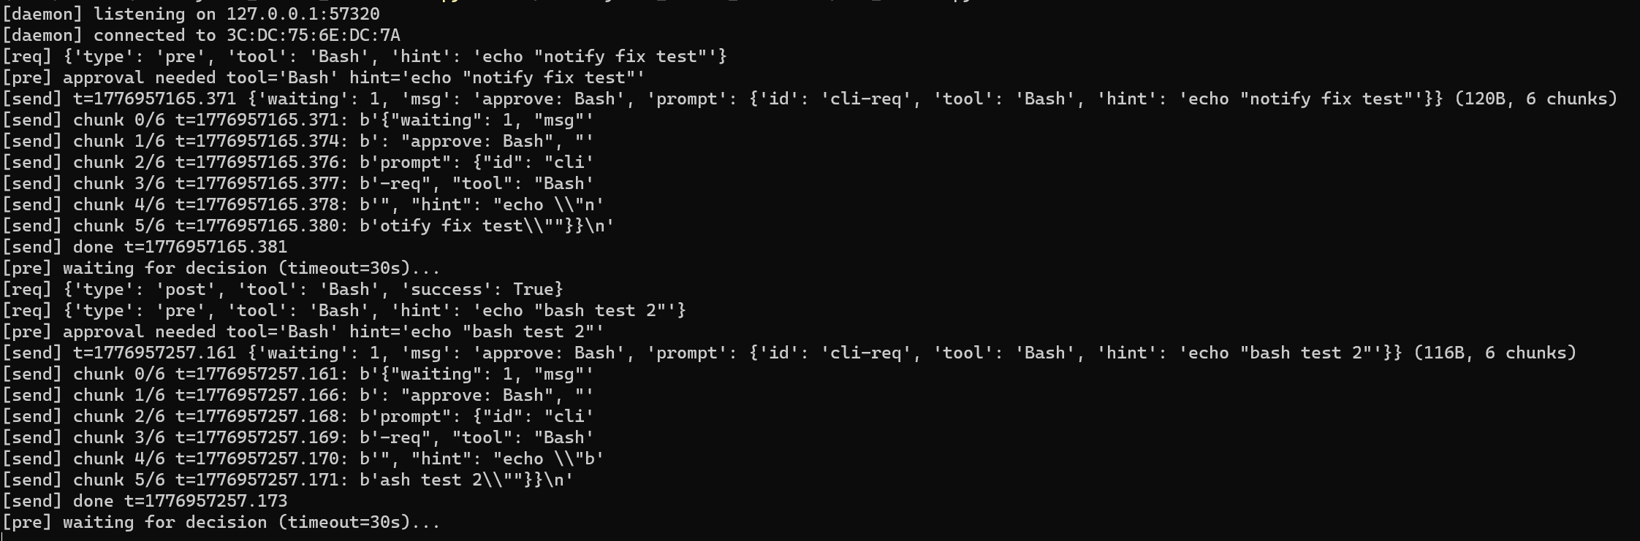Click chunk 5/6 line at t=1776957257.171
This screenshot has height=541, width=1640.
tap(287, 480)
